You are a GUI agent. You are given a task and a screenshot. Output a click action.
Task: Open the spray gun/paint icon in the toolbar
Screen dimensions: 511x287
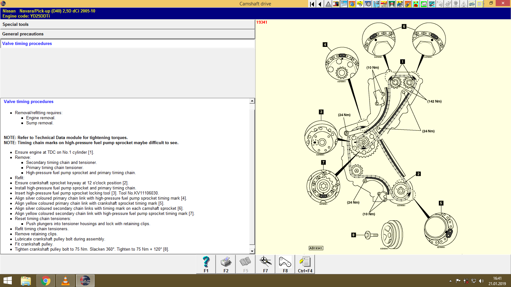click(x=408, y=4)
